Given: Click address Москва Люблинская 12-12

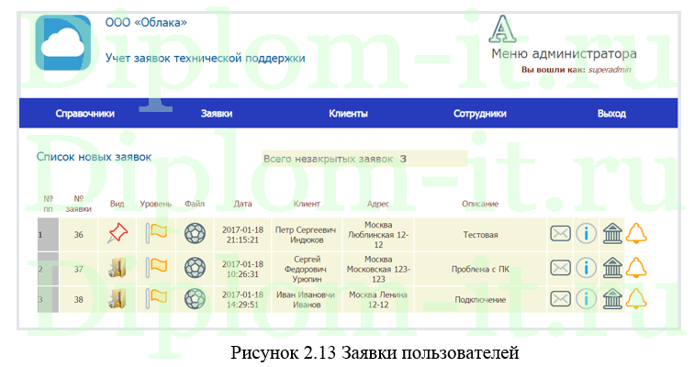Looking at the screenshot, I should tap(378, 235).
